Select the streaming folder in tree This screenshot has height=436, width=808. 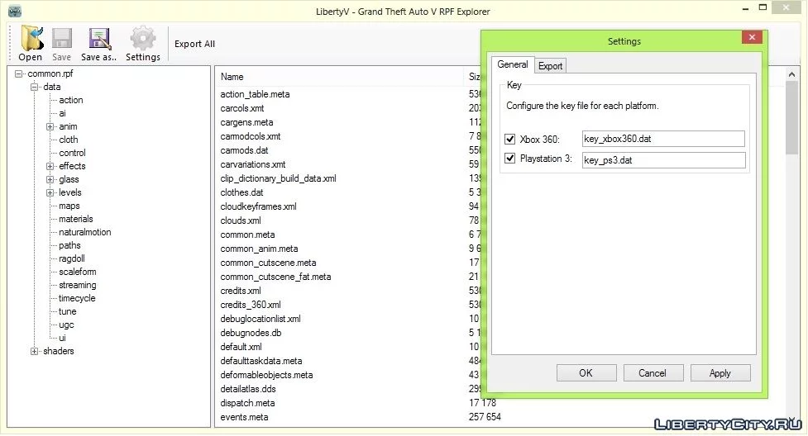coord(77,285)
